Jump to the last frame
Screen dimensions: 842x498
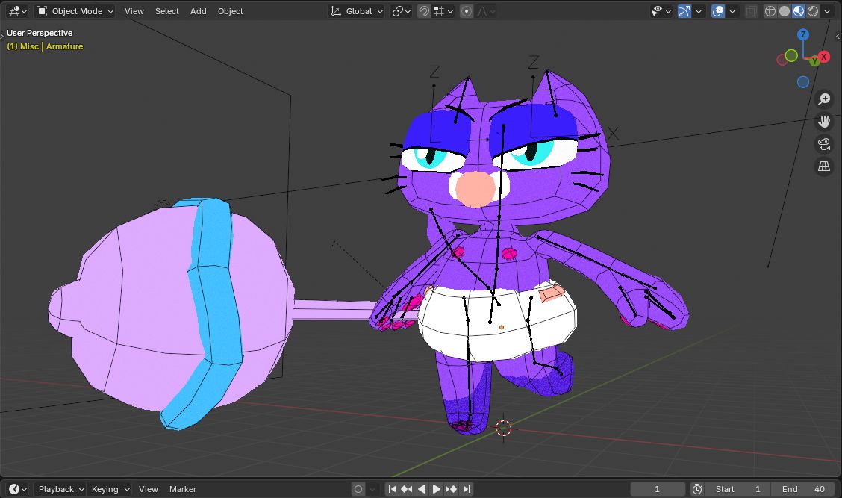(x=466, y=489)
